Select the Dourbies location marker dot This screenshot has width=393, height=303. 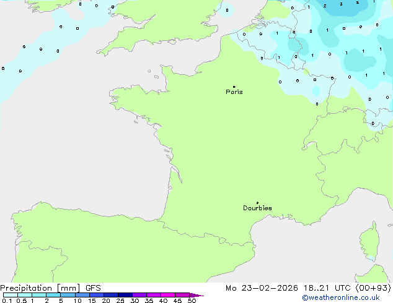click(257, 203)
